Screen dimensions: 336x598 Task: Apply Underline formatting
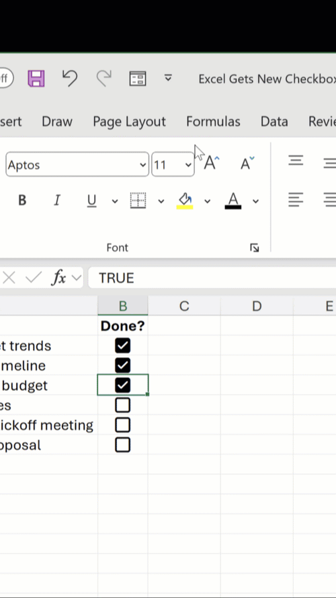91,200
